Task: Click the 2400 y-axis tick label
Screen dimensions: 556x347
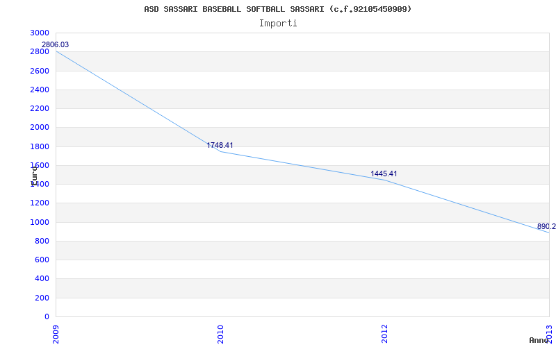Action: [40, 90]
